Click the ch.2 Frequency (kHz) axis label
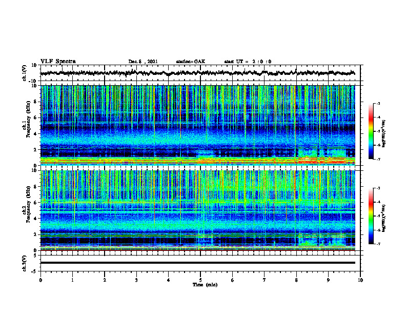The width and height of the screenshot is (406, 314). click(26, 204)
